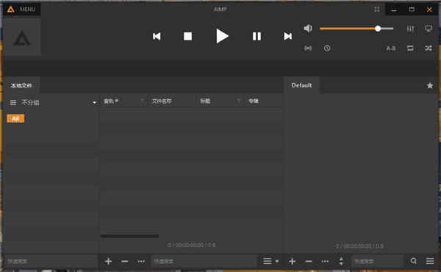Open filter on 音轨 # column

click(x=143, y=101)
